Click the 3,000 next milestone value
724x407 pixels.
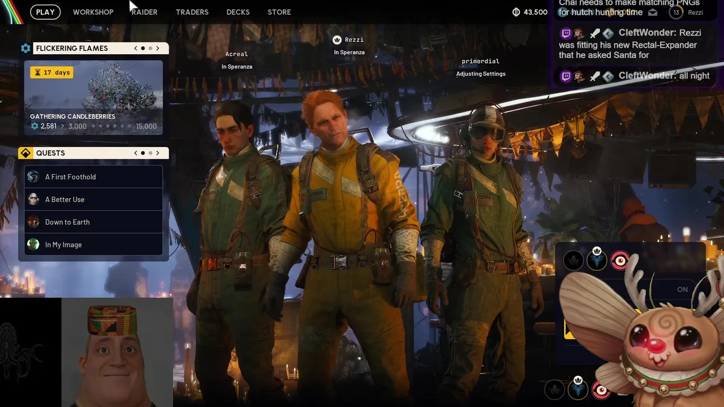(77, 126)
